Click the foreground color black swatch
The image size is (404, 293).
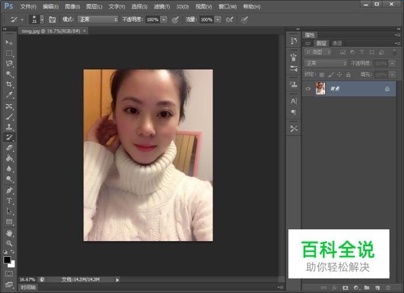pos(7,260)
